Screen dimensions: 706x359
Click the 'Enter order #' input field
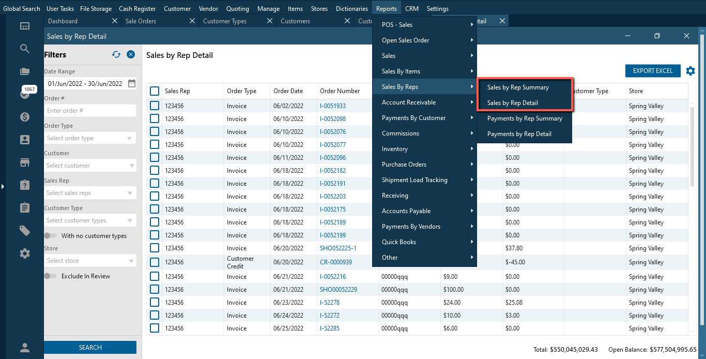point(90,111)
